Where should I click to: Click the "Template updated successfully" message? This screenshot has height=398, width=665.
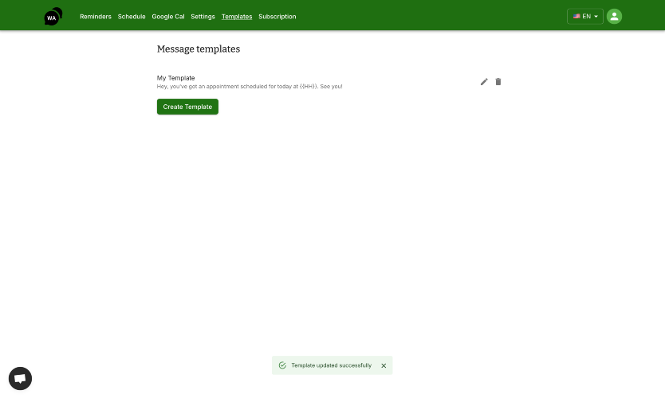[x=331, y=365]
